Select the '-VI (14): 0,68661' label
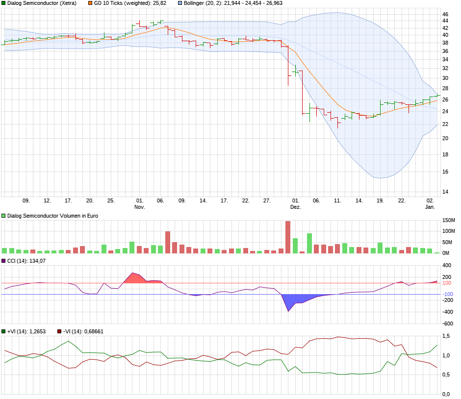The image size is (461, 399). pos(83,331)
